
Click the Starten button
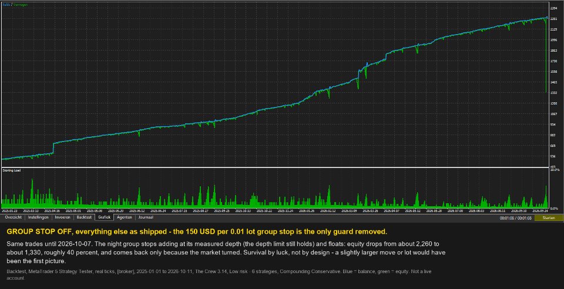point(549,218)
